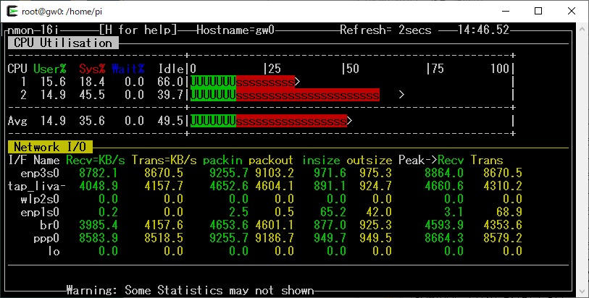Click CPU 2 idle value 39.7

170,95
